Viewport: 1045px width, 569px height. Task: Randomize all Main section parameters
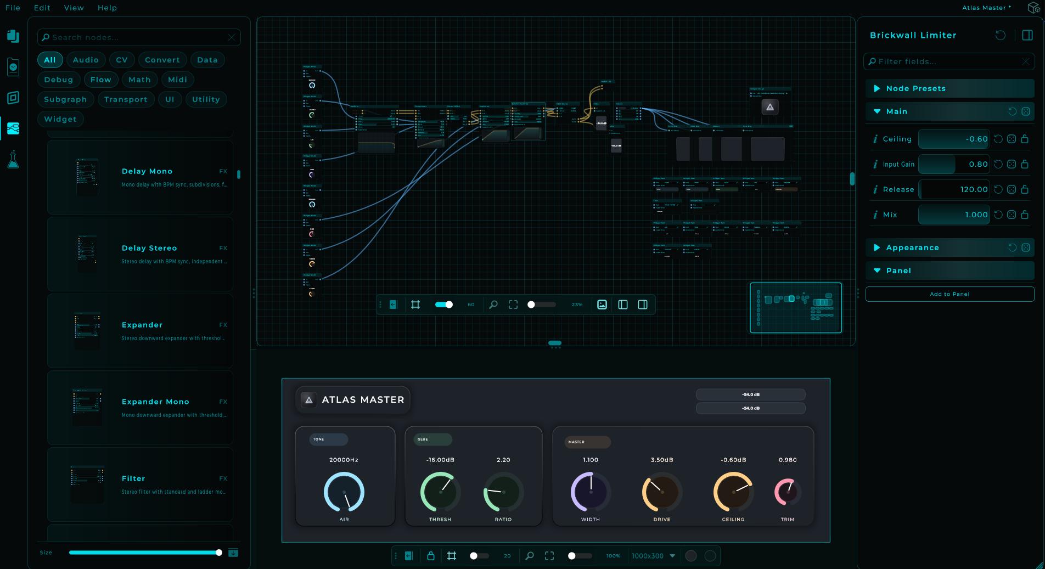pos(1026,111)
